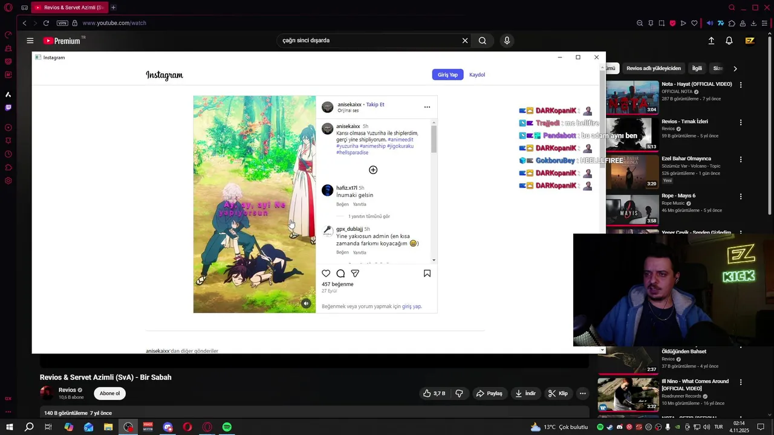Show more chips with right chevron
The image size is (774, 435).
735,68
